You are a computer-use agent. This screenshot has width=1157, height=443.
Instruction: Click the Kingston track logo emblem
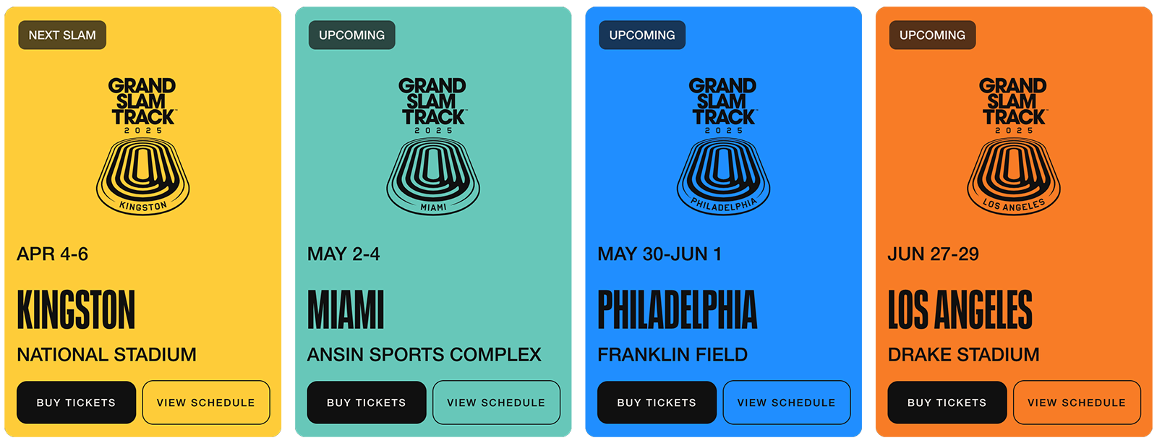pyautogui.click(x=143, y=147)
